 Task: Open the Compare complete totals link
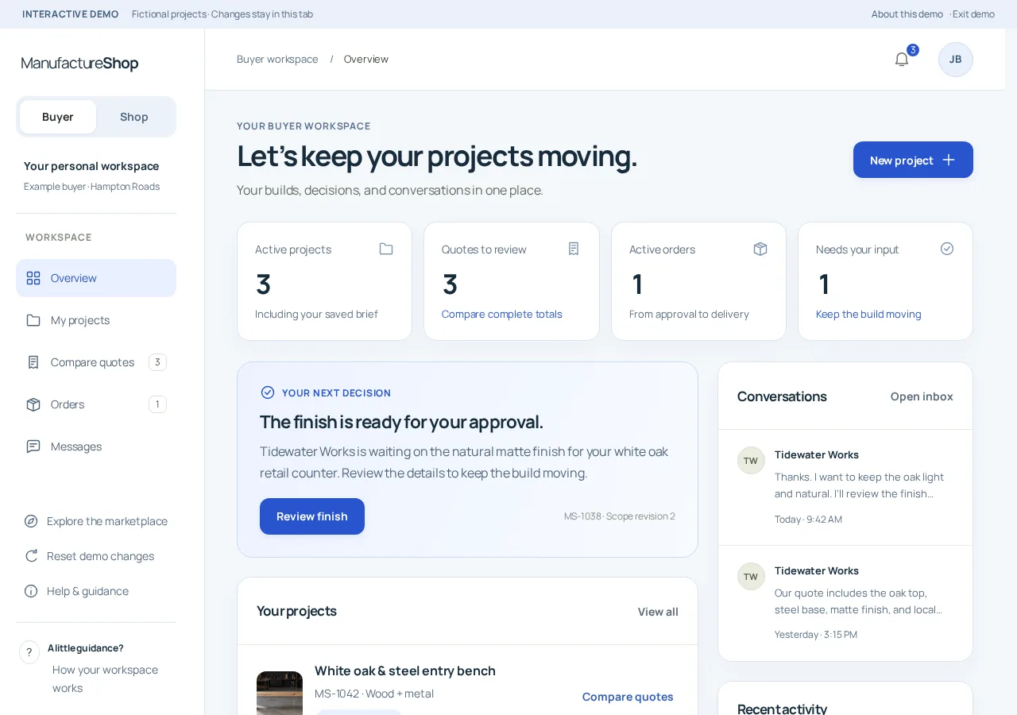(x=502, y=314)
